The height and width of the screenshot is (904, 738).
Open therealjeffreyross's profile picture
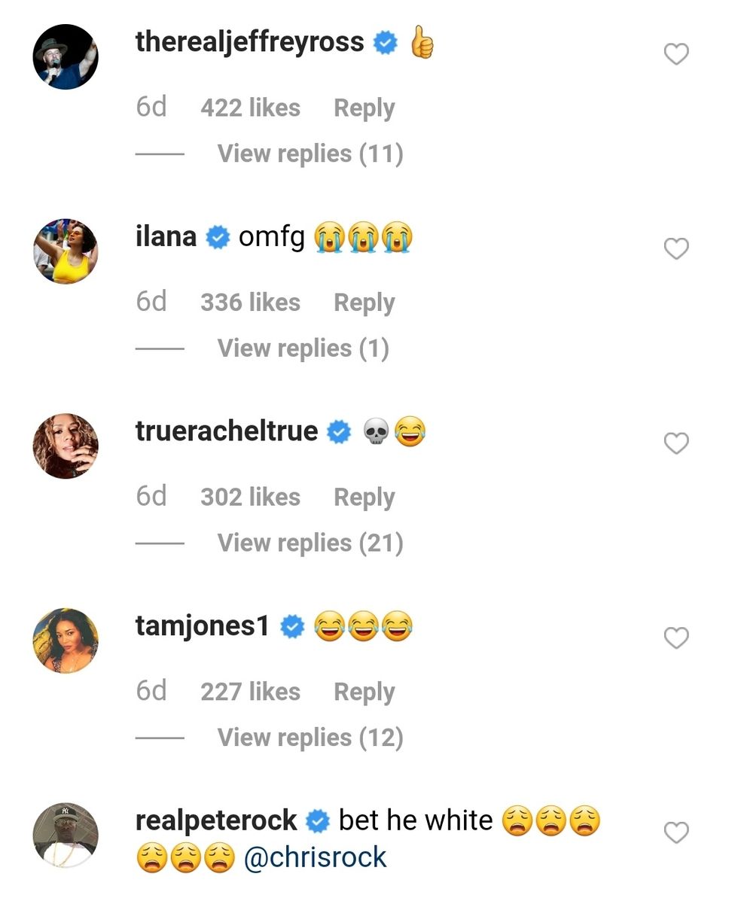coord(66,56)
